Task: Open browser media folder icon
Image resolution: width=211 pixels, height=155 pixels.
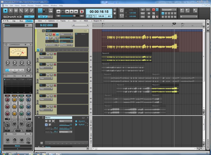Action: pyautogui.click(x=208, y=24)
